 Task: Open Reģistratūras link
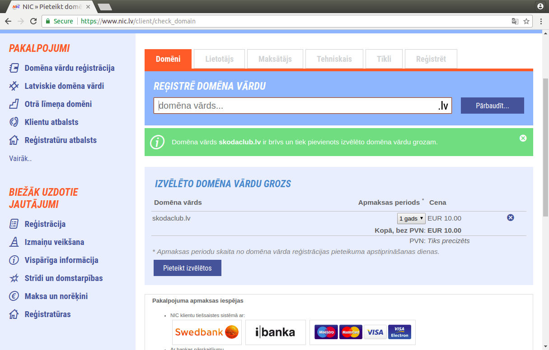click(48, 314)
